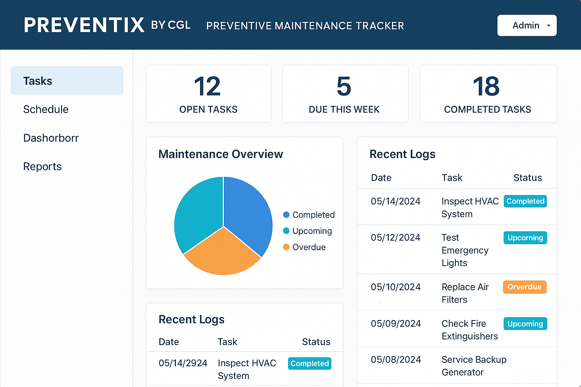Viewport: 581px width, 387px height.
Task: Open the Admin dropdown menu
Action: click(527, 25)
